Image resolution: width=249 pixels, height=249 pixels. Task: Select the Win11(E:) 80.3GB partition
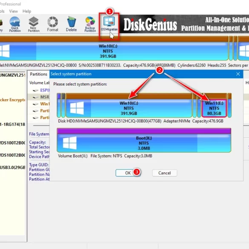pyautogui.click(x=214, y=106)
